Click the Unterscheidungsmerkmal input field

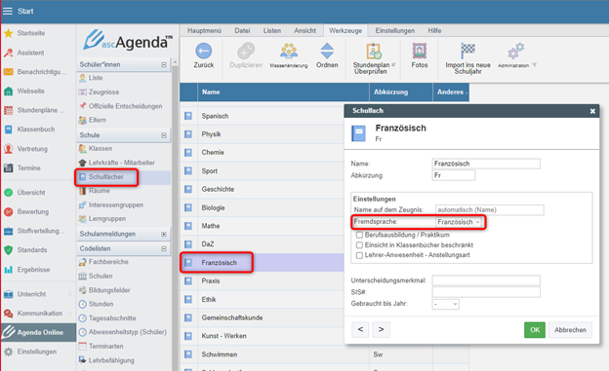tap(486, 280)
